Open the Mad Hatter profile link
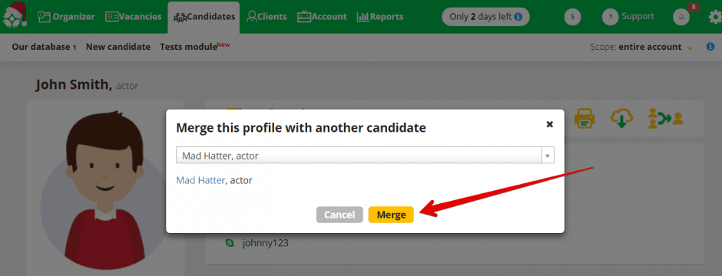The height and width of the screenshot is (276, 722). 200,180
